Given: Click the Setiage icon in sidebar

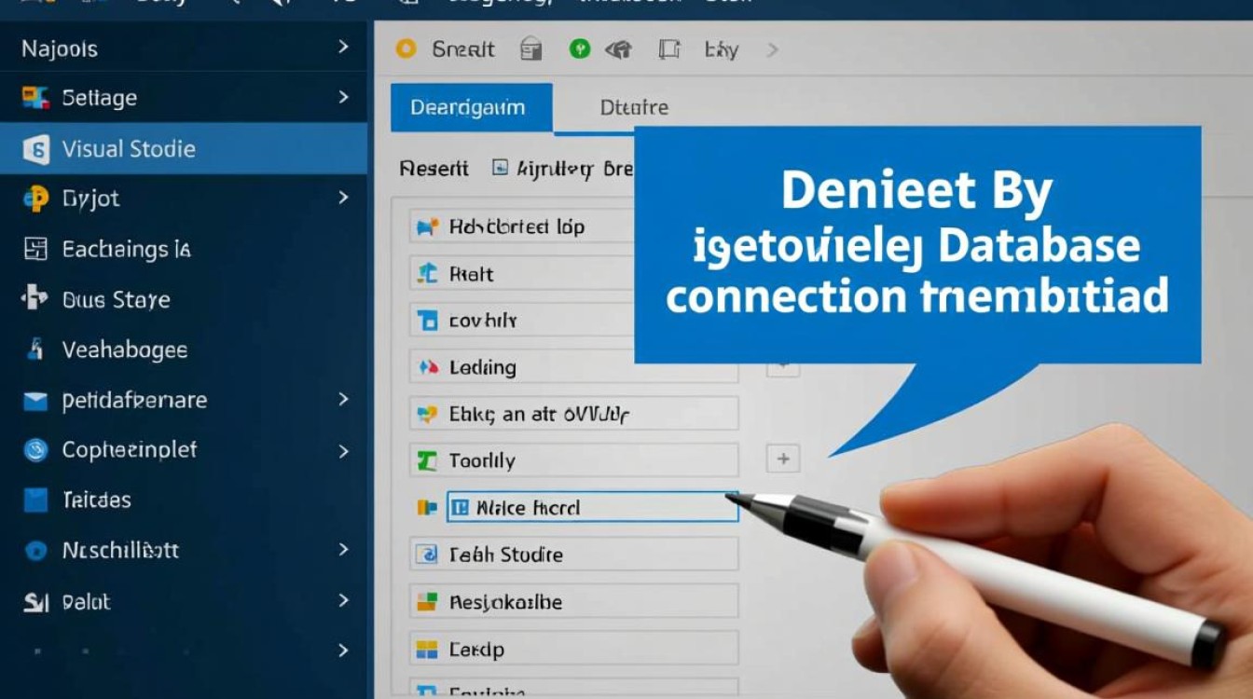Looking at the screenshot, I should 34,98.
